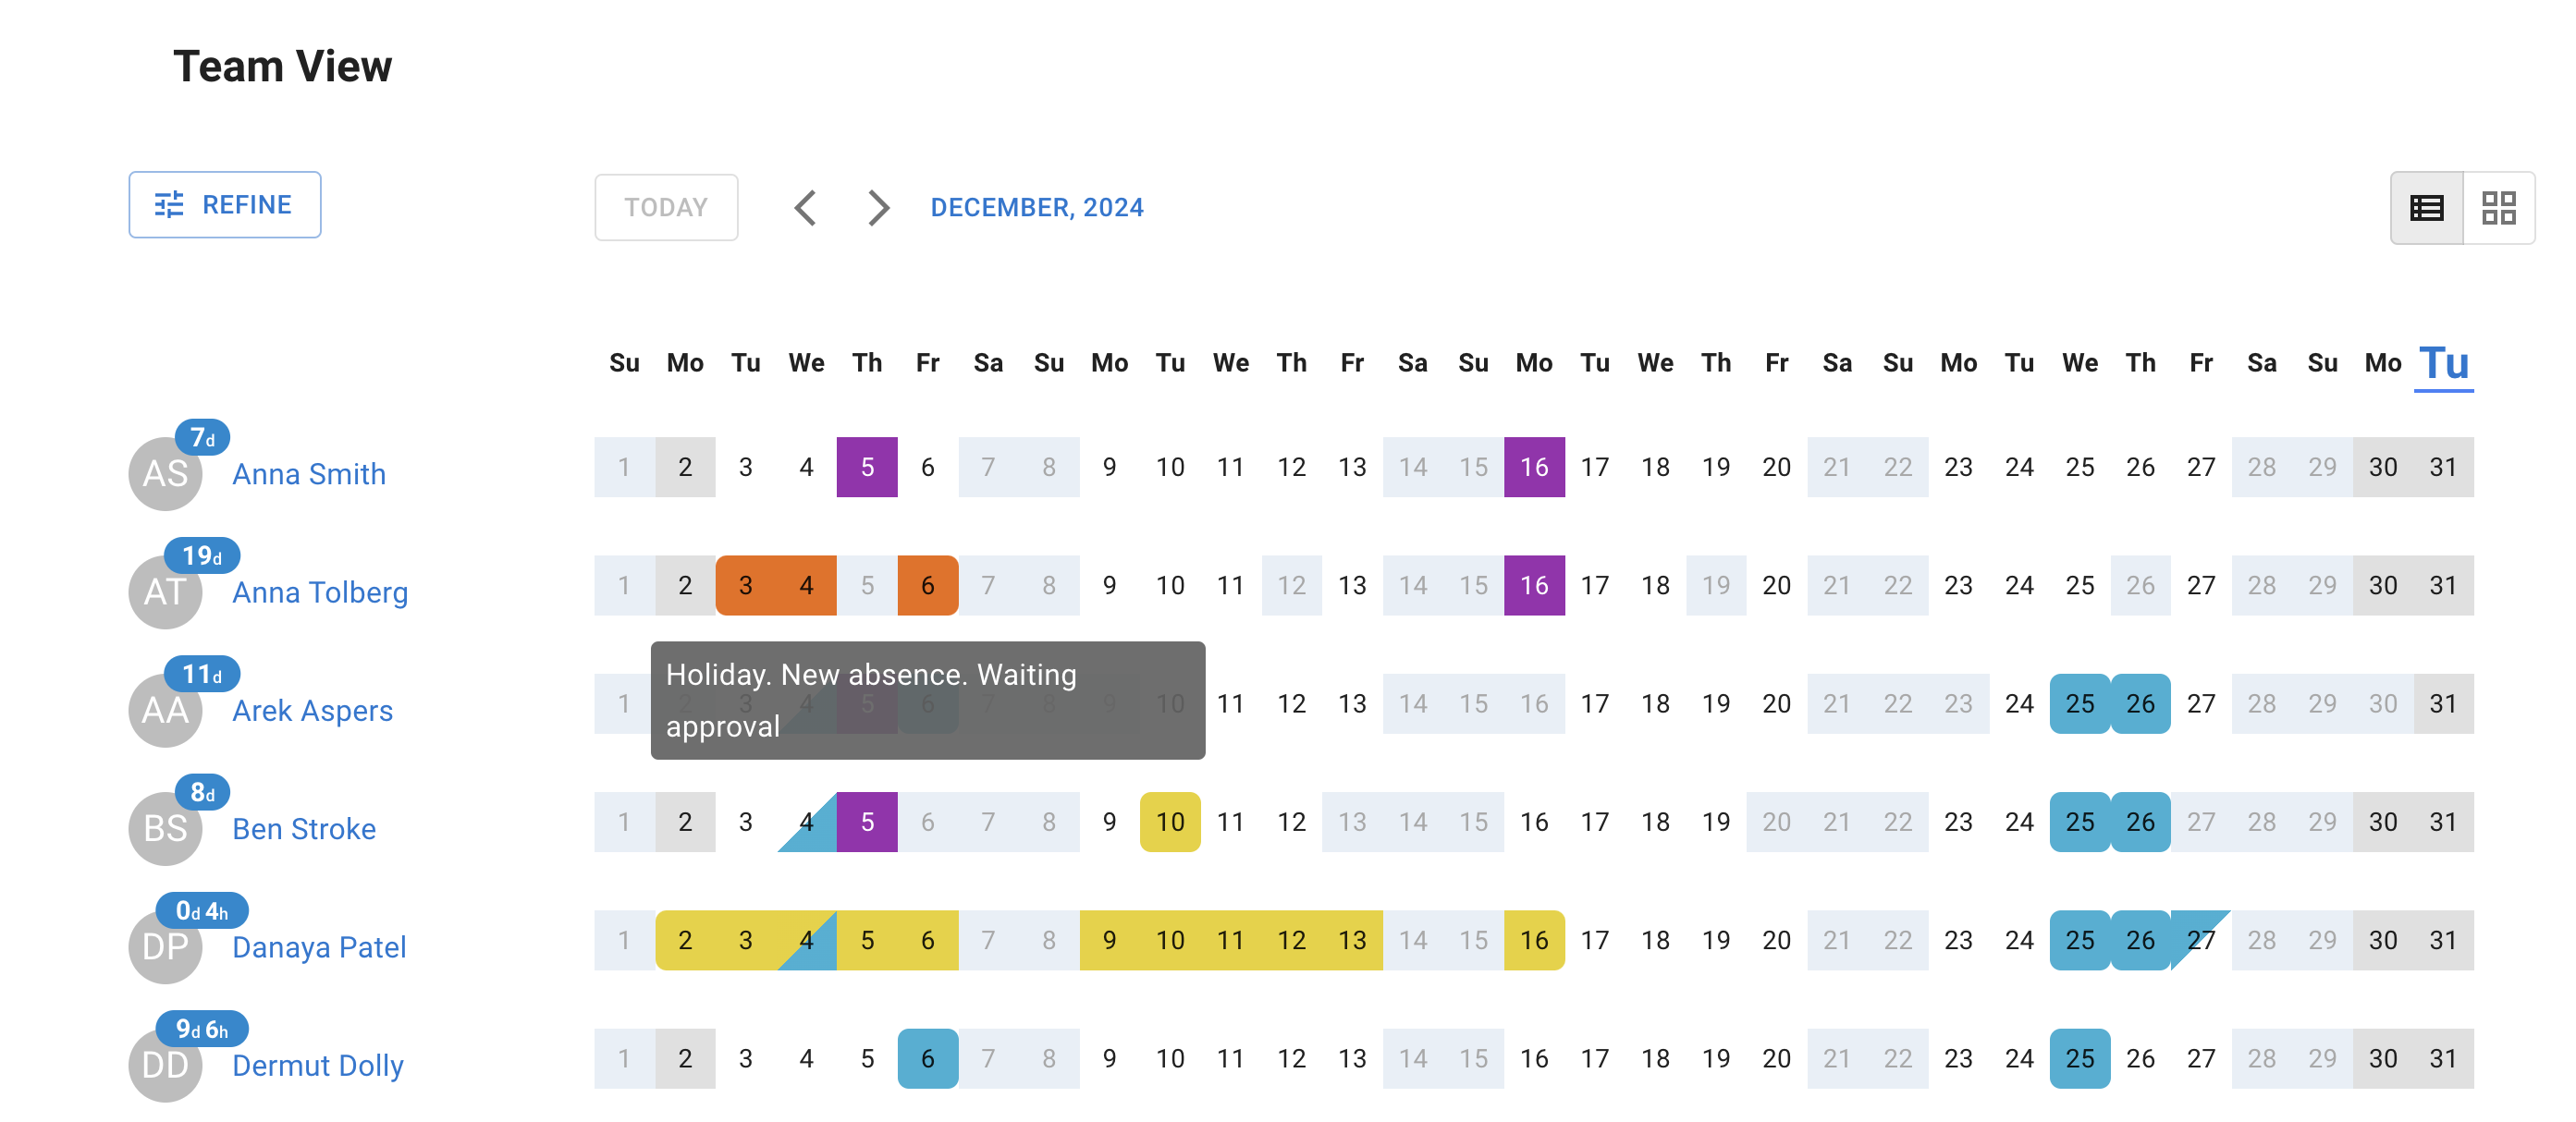Image resolution: width=2576 pixels, height=1122 pixels.
Task: Open the Refine filter panel
Action: (x=224, y=204)
